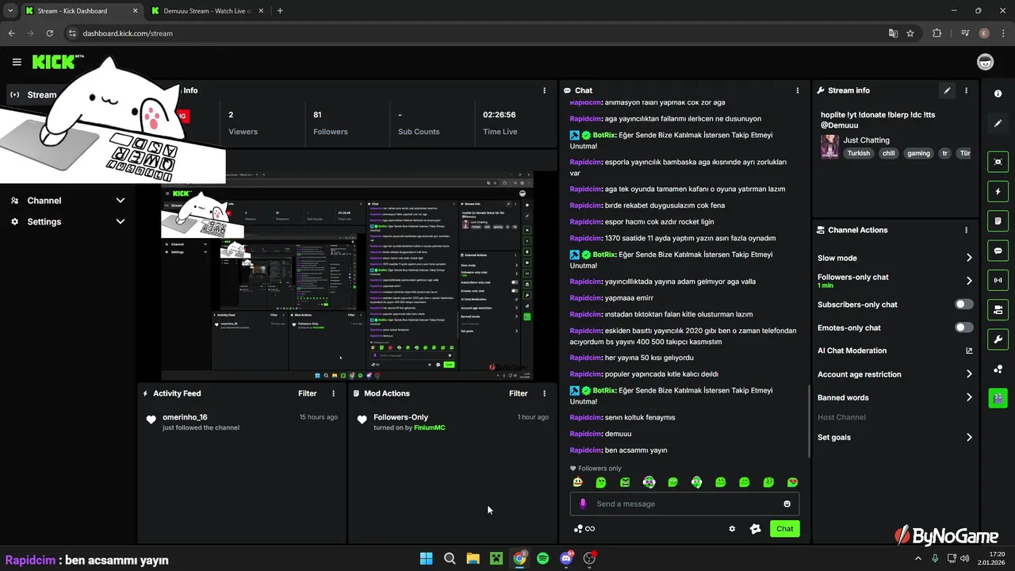Click the green Chat send button
The width and height of the screenshot is (1015, 571).
(x=784, y=529)
